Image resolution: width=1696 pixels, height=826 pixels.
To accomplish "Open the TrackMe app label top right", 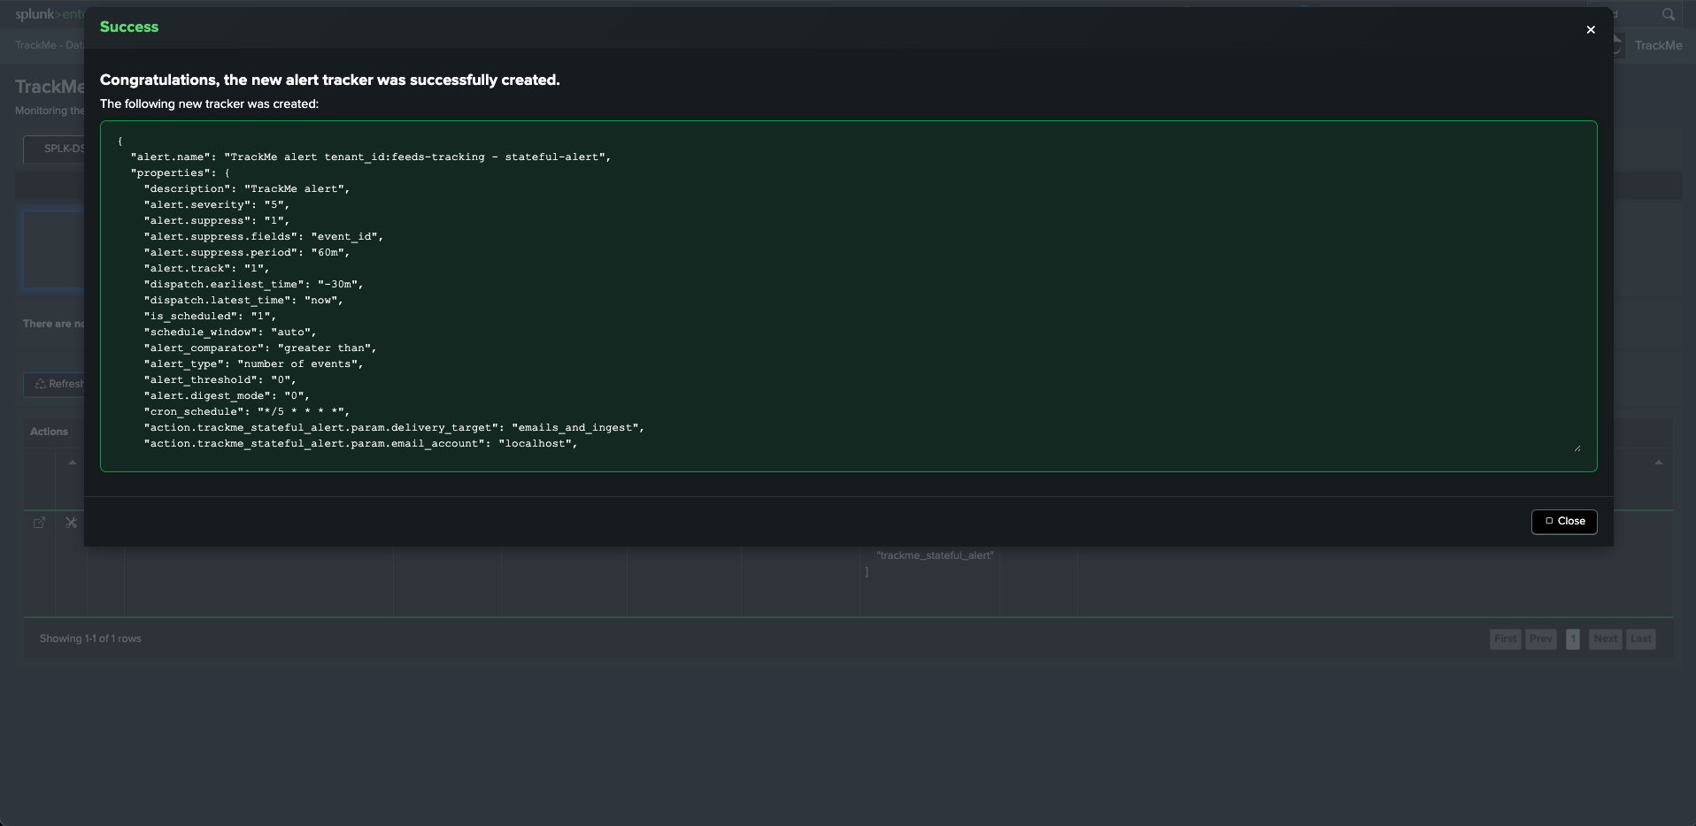I will point(1658,45).
